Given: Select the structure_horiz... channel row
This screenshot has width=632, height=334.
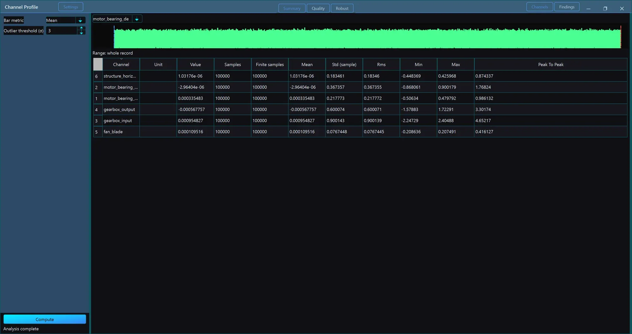Looking at the screenshot, I should (360, 76).
